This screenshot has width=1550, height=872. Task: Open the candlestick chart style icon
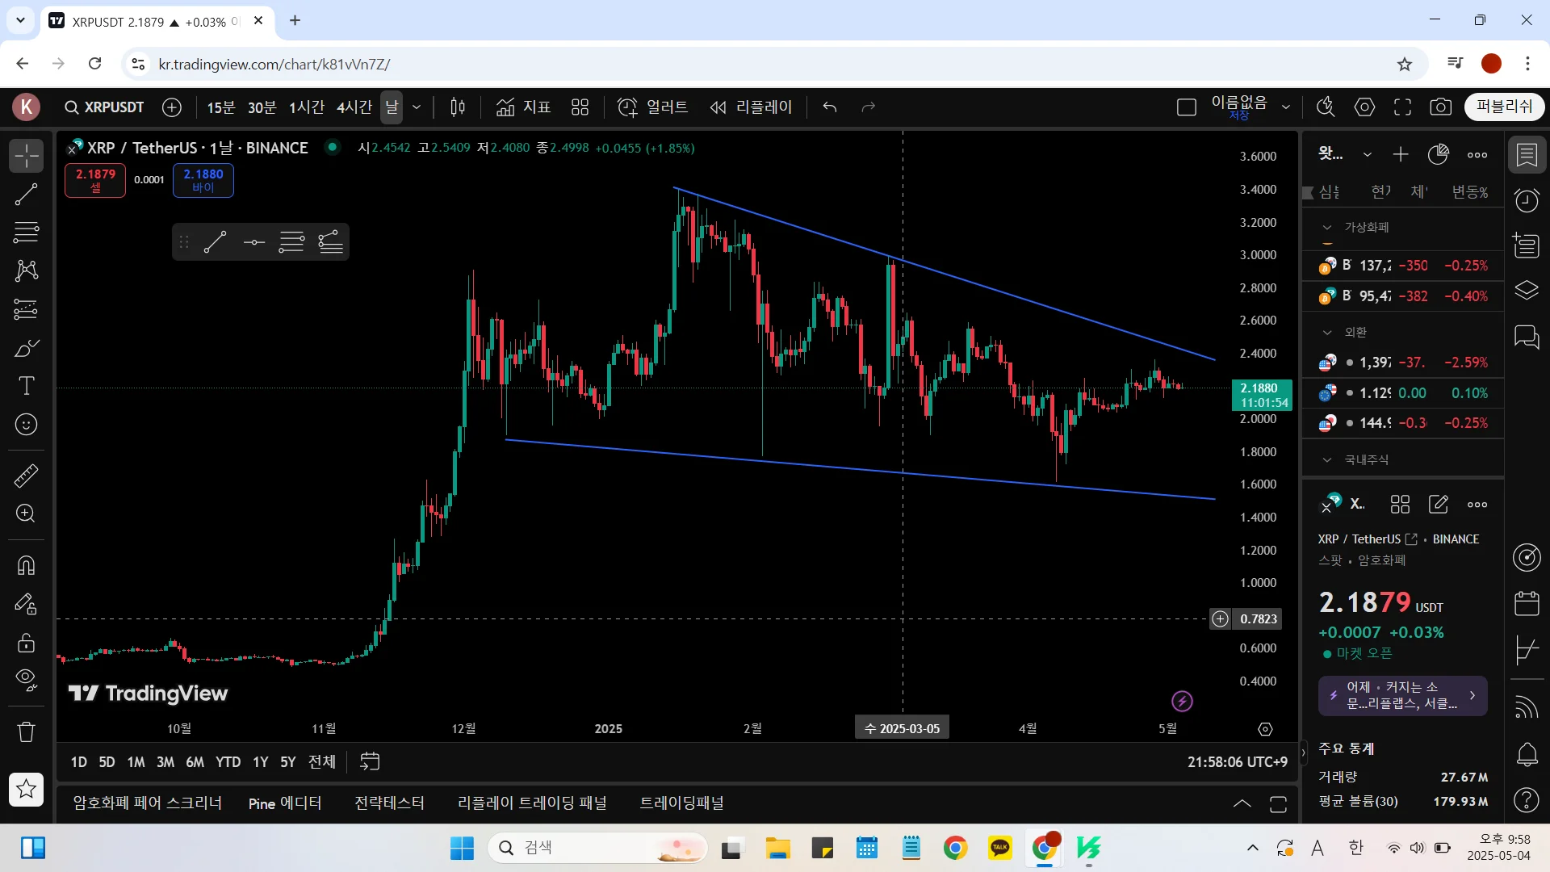click(x=458, y=107)
